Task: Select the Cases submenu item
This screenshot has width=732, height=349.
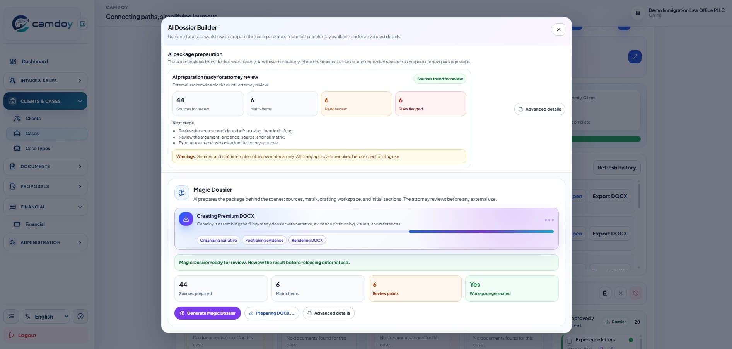Action: (47, 134)
